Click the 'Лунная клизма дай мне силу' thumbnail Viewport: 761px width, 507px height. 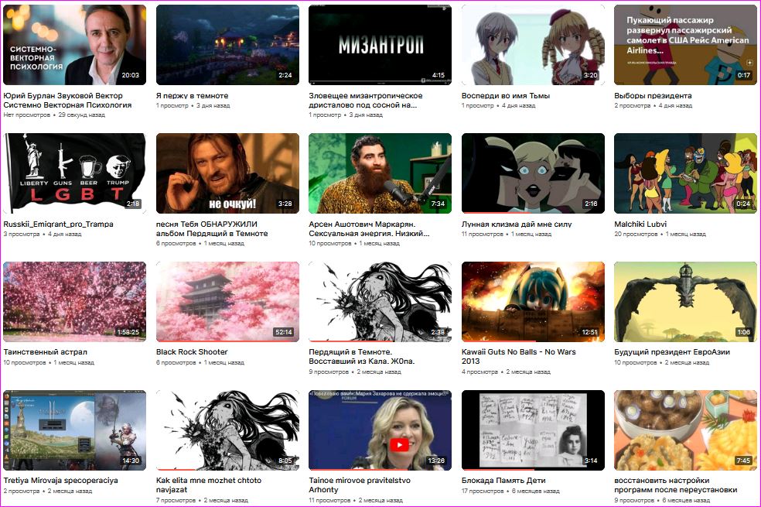pos(533,173)
